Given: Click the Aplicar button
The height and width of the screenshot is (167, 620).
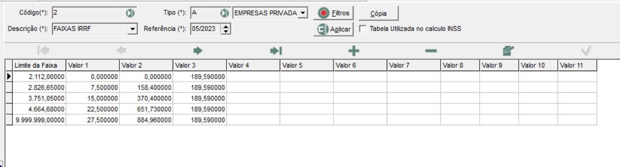Looking at the screenshot, I should (x=334, y=29).
